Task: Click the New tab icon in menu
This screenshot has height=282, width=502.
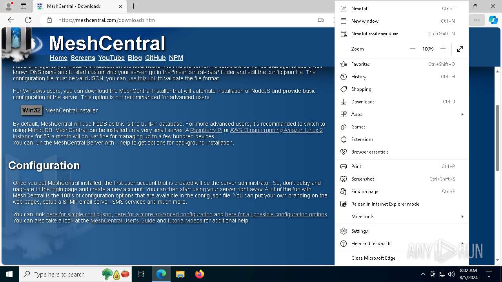Action: pyautogui.click(x=344, y=8)
